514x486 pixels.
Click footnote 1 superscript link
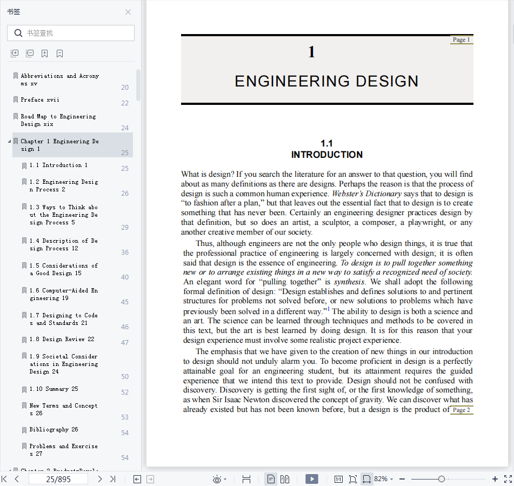coord(329,309)
